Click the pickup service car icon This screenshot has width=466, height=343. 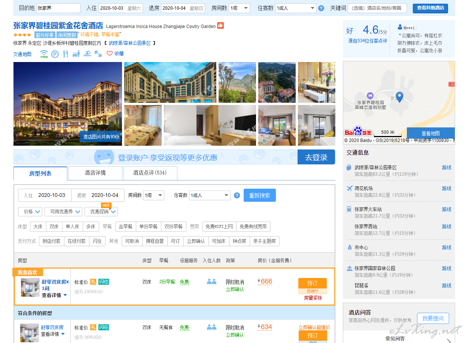76,54
